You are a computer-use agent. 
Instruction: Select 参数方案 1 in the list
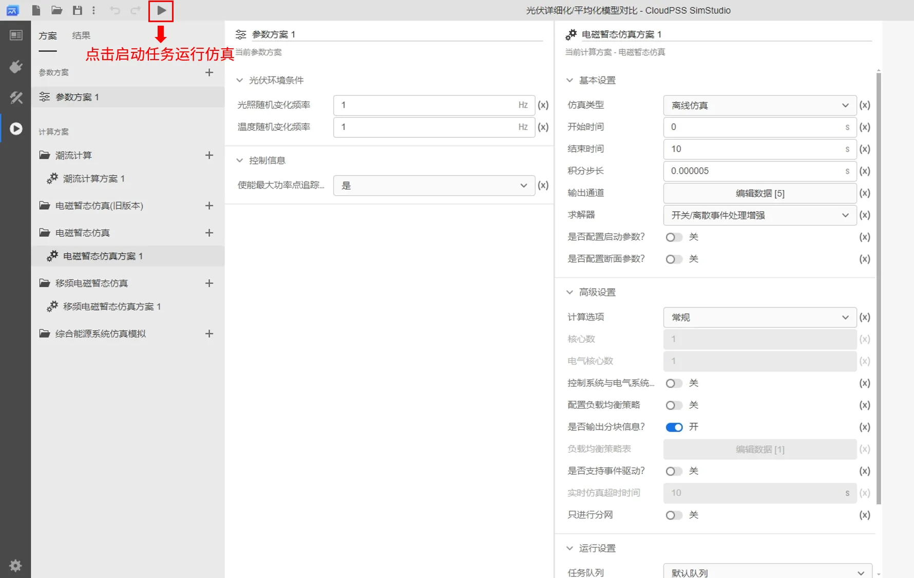pos(128,97)
